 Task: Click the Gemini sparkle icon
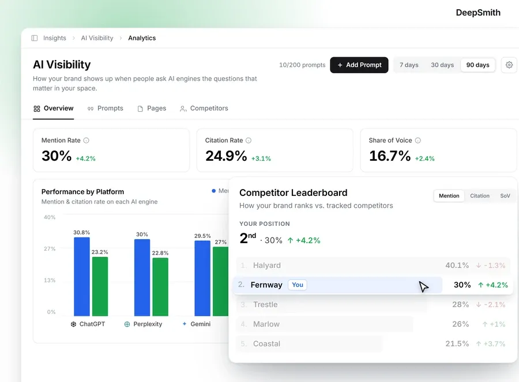(x=185, y=324)
